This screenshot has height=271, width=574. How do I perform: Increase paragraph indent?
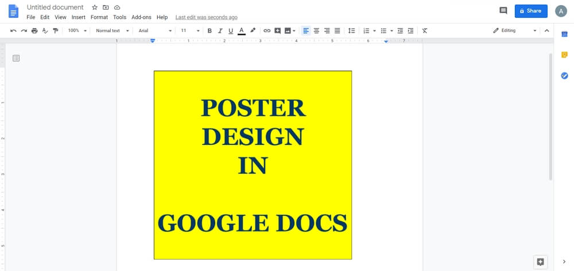tap(411, 31)
